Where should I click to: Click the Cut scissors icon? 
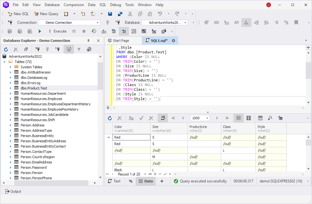pos(130,14)
